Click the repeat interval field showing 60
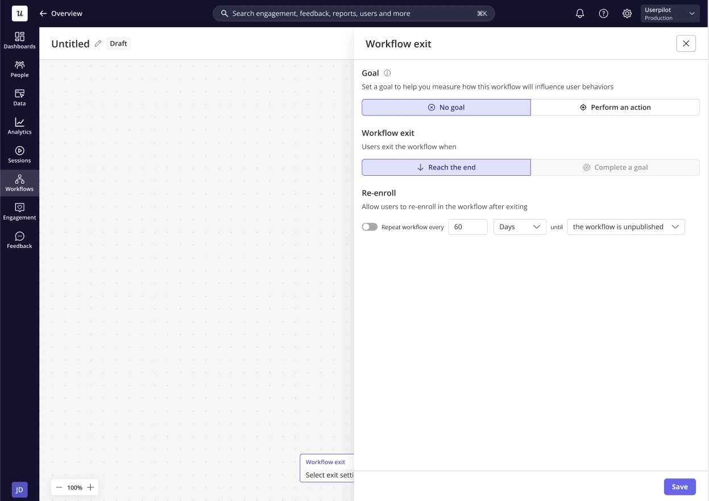 click(x=468, y=227)
